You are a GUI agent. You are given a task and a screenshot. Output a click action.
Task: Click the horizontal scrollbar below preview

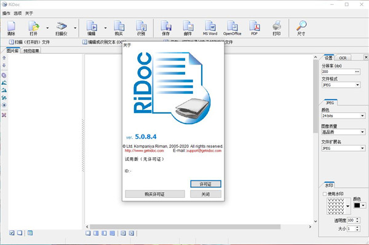pyautogui.click(x=185, y=227)
